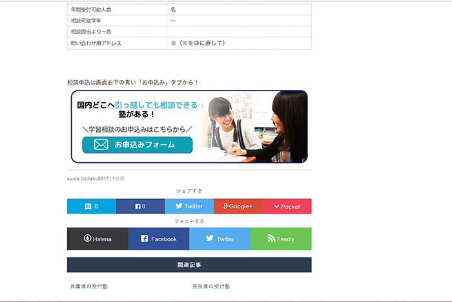Click the 関連記事 section header
This screenshot has height=302, width=452.
[x=189, y=265]
